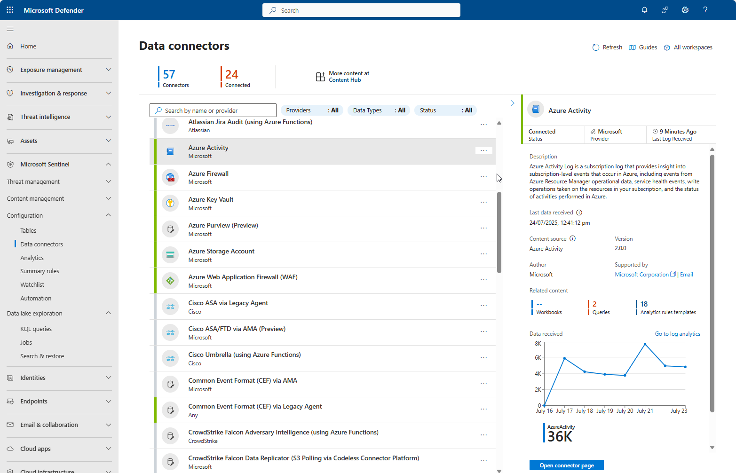736x473 pixels.
Task: Click info icon beside Last data received
Action: point(579,213)
